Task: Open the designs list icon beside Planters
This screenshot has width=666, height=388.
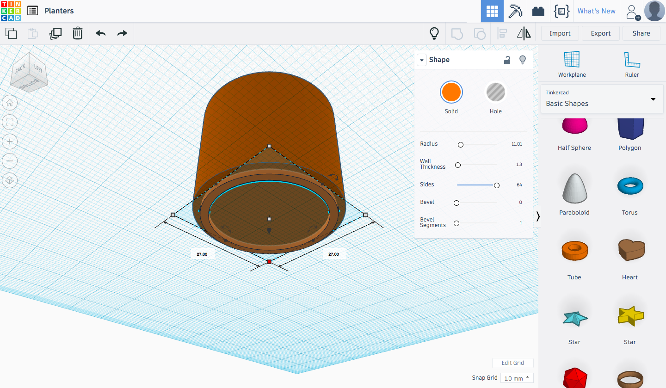Action: 32,11
